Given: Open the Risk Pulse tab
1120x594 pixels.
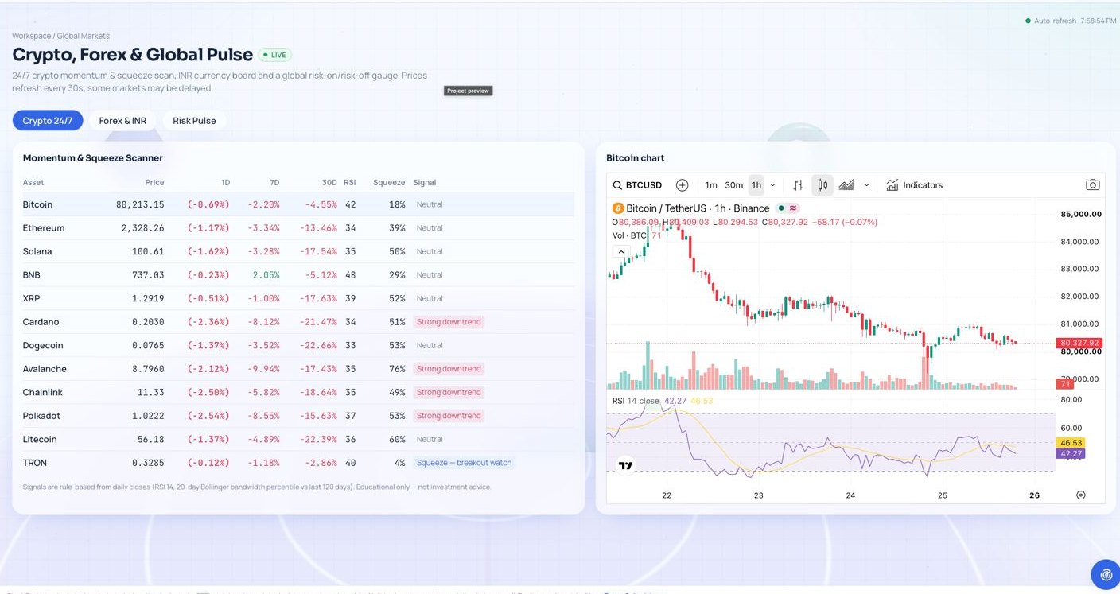Looking at the screenshot, I should click(194, 121).
